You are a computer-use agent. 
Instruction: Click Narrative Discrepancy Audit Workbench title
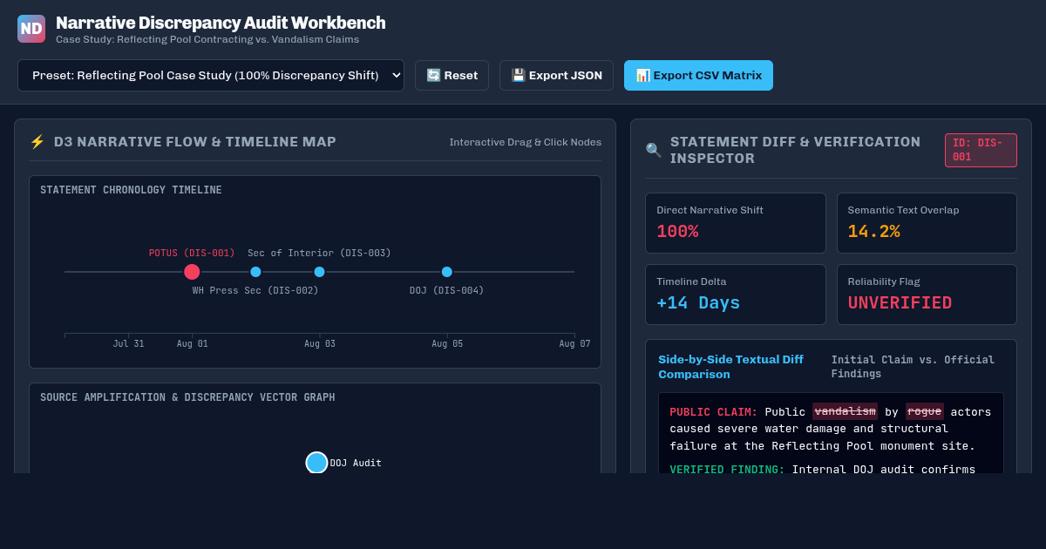click(x=221, y=23)
